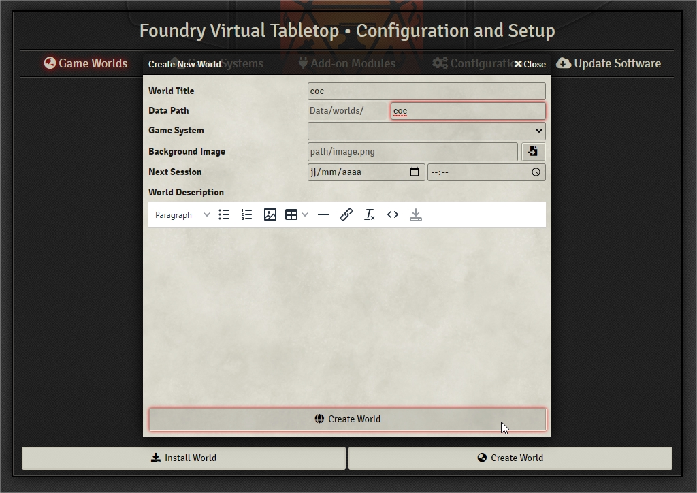Add a link in the description editor
Viewport: 697px width, 493px height.
coord(346,214)
